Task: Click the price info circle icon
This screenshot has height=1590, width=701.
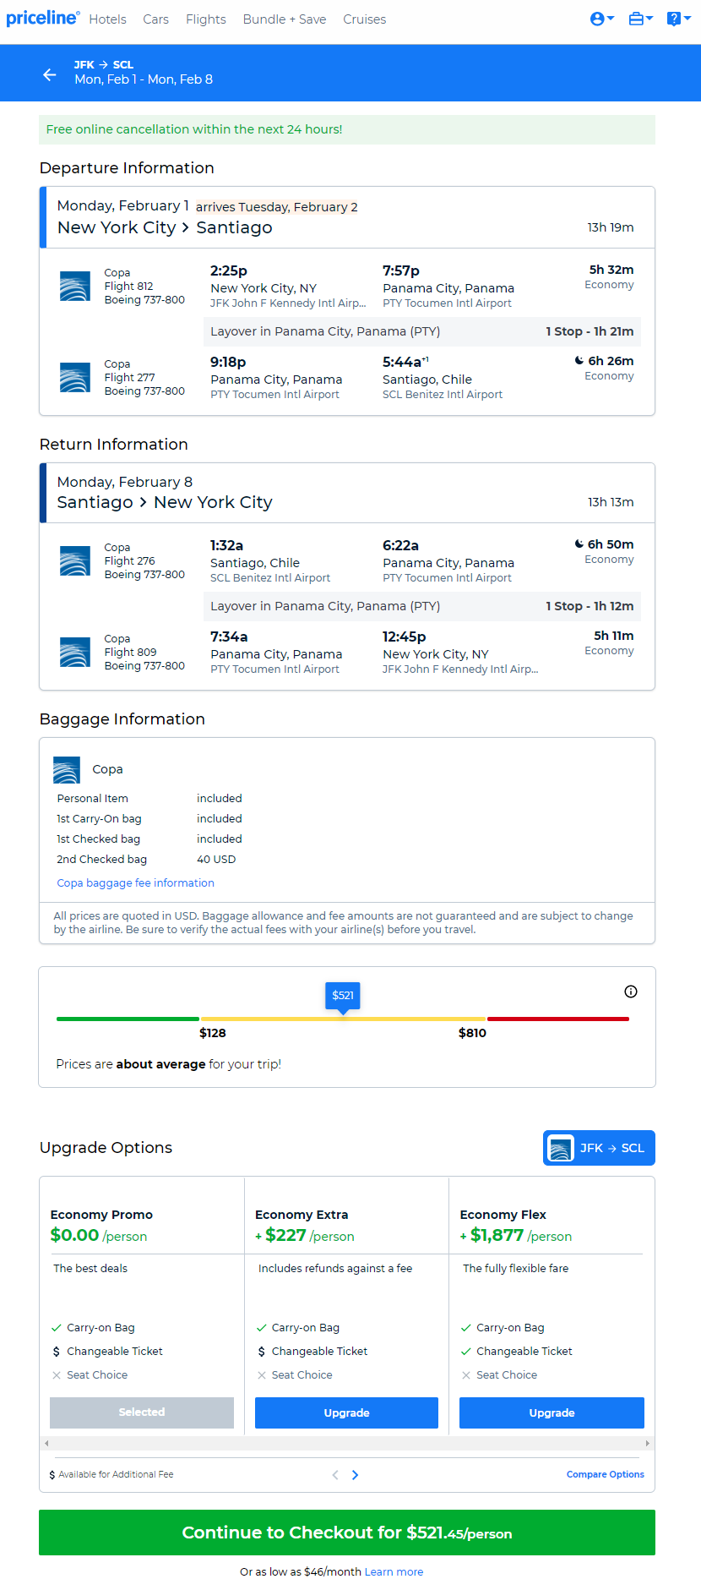Action: click(631, 992)
